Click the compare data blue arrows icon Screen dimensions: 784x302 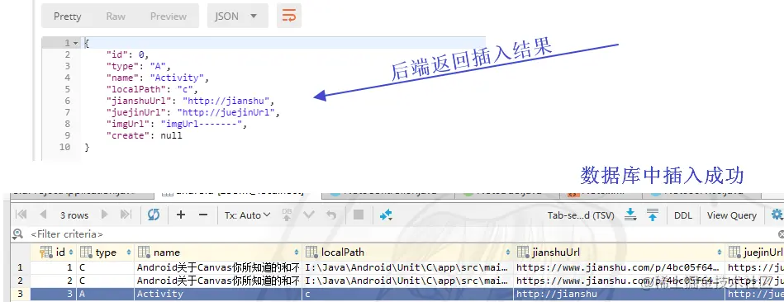[386, 215]
